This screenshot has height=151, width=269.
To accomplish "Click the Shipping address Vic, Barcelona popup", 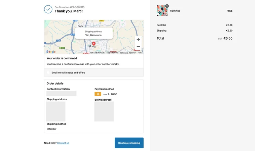I will pos(94,33).
